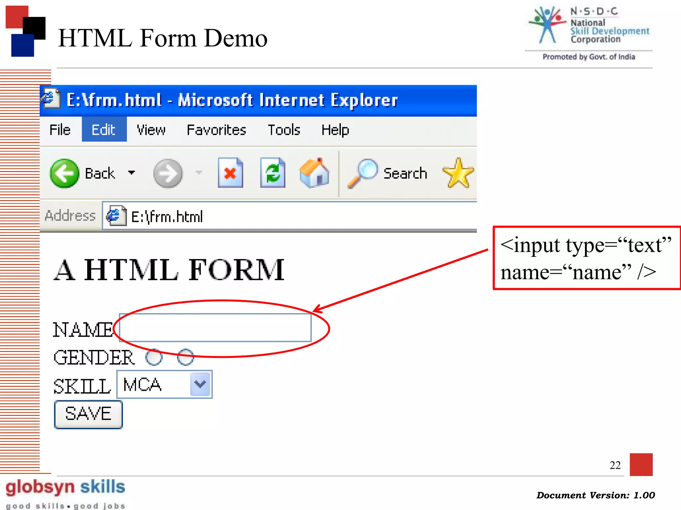Open the Tools menu
This screenshot has width=681, height=510.
tap(284, 129)
